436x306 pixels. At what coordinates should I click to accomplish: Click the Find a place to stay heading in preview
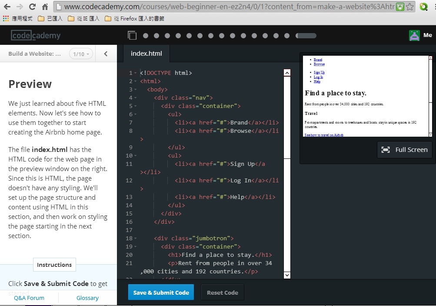pos(336,93)
